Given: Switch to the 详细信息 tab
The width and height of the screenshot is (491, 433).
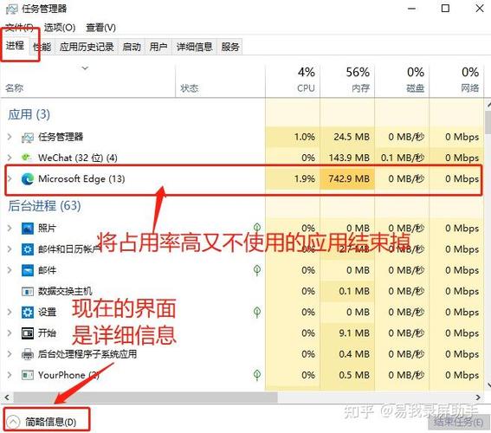Looking at the screenshot, I should point(195,47).
